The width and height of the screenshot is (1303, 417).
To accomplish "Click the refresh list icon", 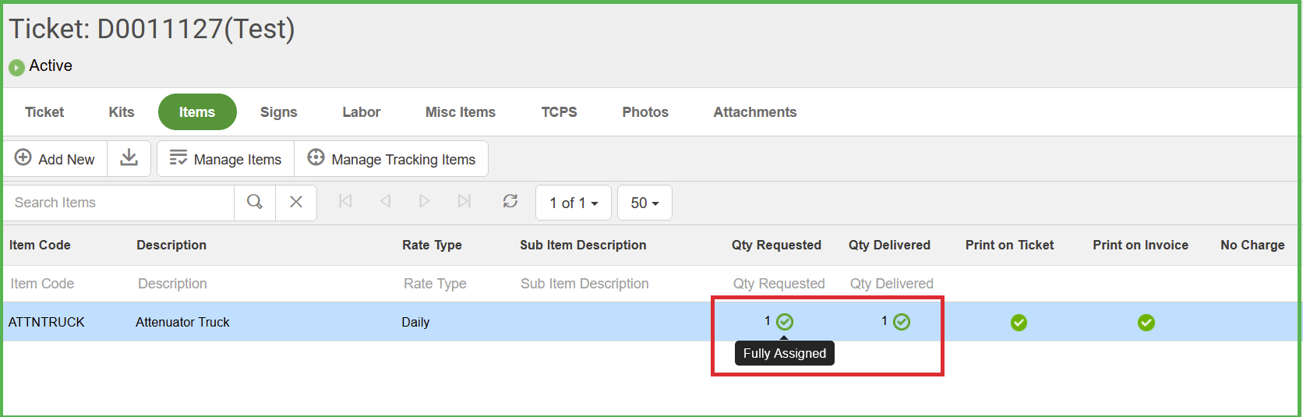I will click(510, 201).
